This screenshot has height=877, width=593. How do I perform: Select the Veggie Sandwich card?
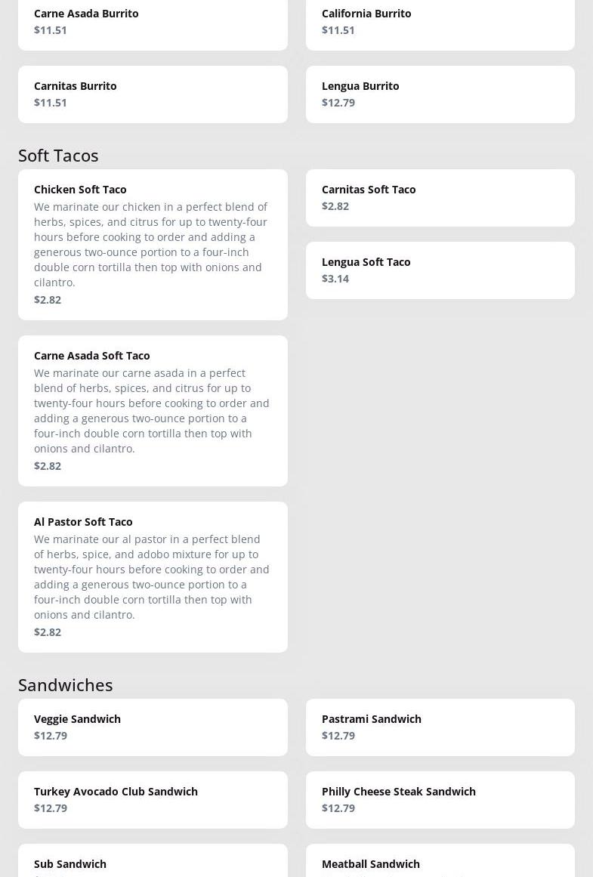point(153,727)
